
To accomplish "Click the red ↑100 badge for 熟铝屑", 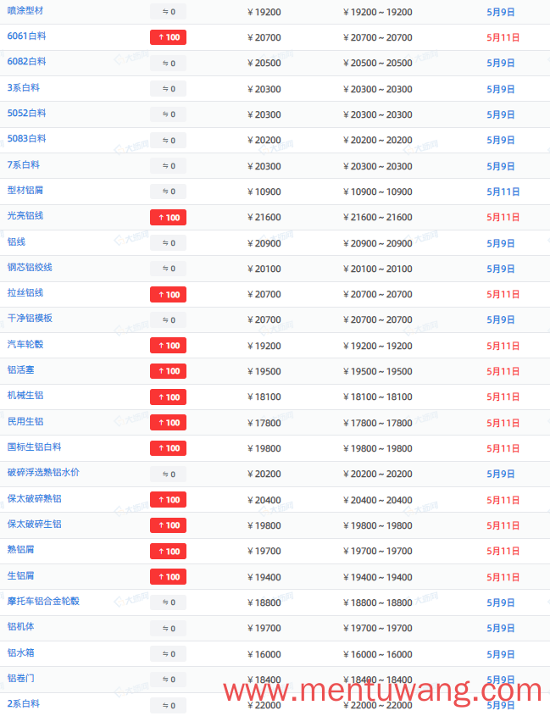I will (168, 551).
